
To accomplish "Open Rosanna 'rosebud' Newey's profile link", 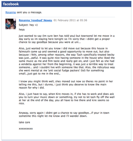I will 36,20.
